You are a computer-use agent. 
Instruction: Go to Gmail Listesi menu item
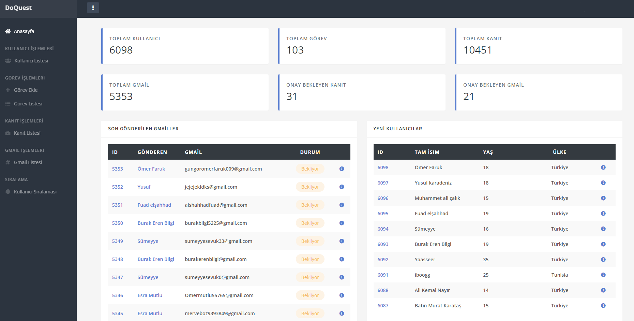[28, 162]
